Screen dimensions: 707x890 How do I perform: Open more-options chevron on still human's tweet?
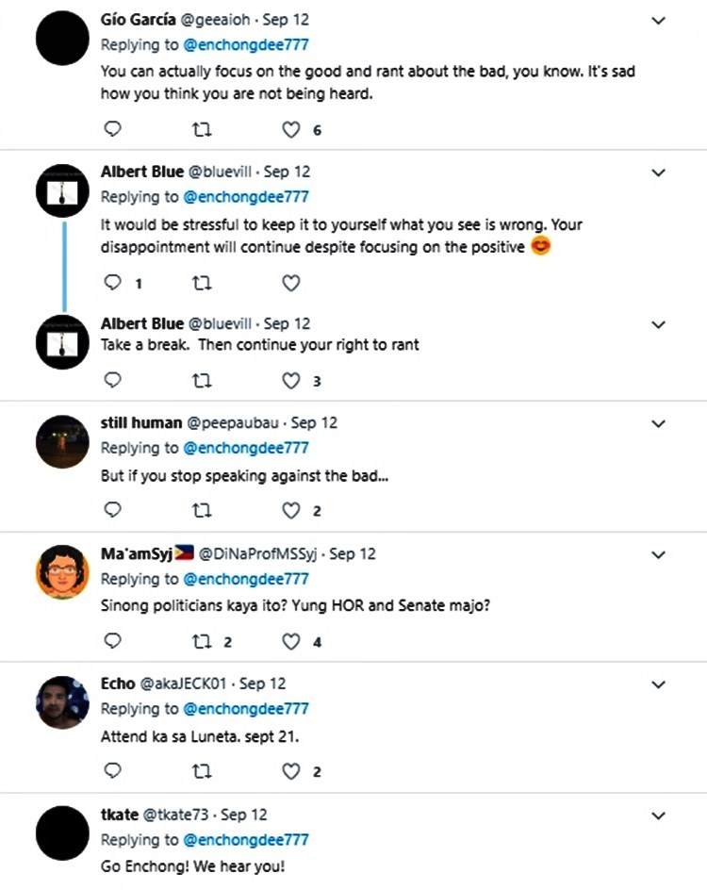pos(659,423)
